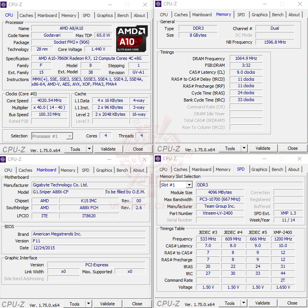Click the Multiplier value x 40.0 ( 14 - 40 )

(49, 107)
